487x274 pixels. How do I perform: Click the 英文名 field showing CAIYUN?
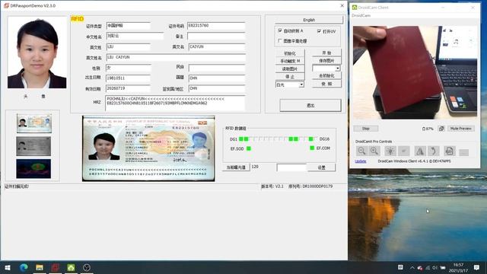click(x=216, y=46)
